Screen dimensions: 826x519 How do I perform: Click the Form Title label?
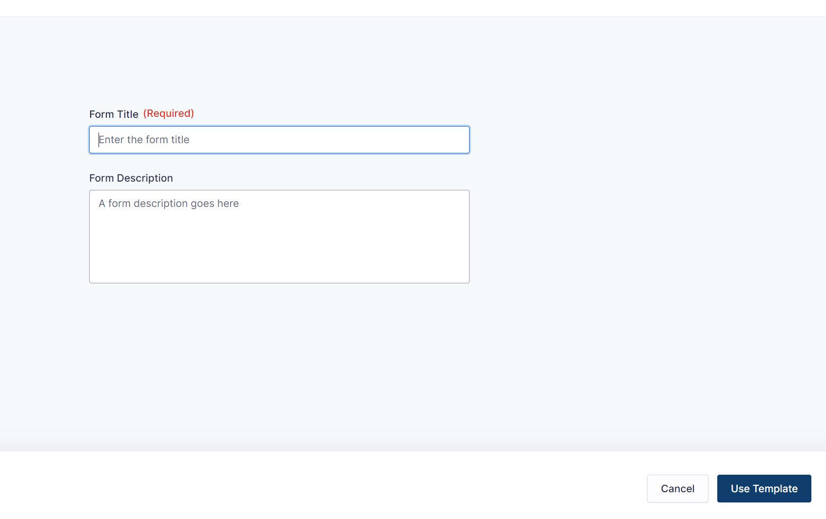pyautogui.click(x=114, y=114)
